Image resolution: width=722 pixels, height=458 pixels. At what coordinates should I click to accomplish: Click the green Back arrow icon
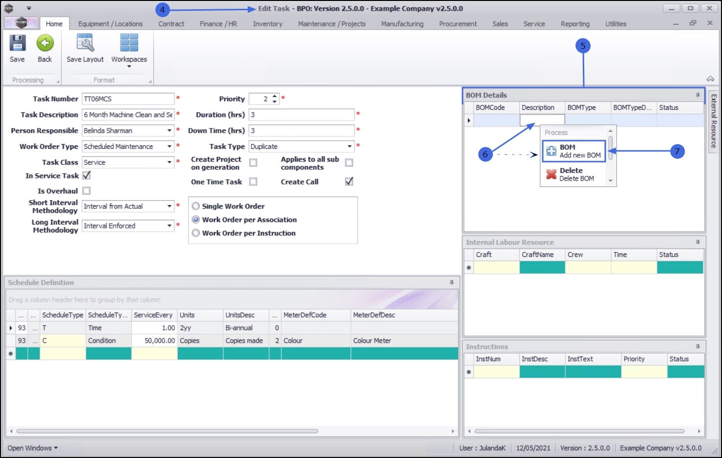45,43
